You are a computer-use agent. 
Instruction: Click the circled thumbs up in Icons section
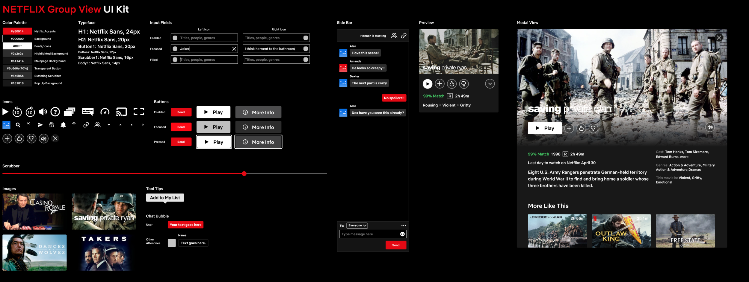pos(19,138)
